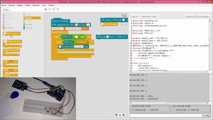Select recv encode mode harf hali
The image size is (213, 120).
click(189, 109)
